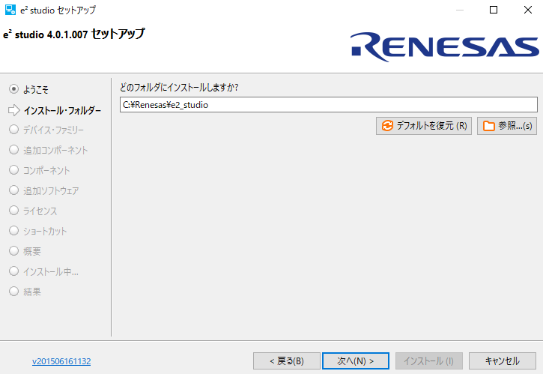Click the folder icon on 参照 button
Viewport: 543px width, 374px height.
[488, 126]
